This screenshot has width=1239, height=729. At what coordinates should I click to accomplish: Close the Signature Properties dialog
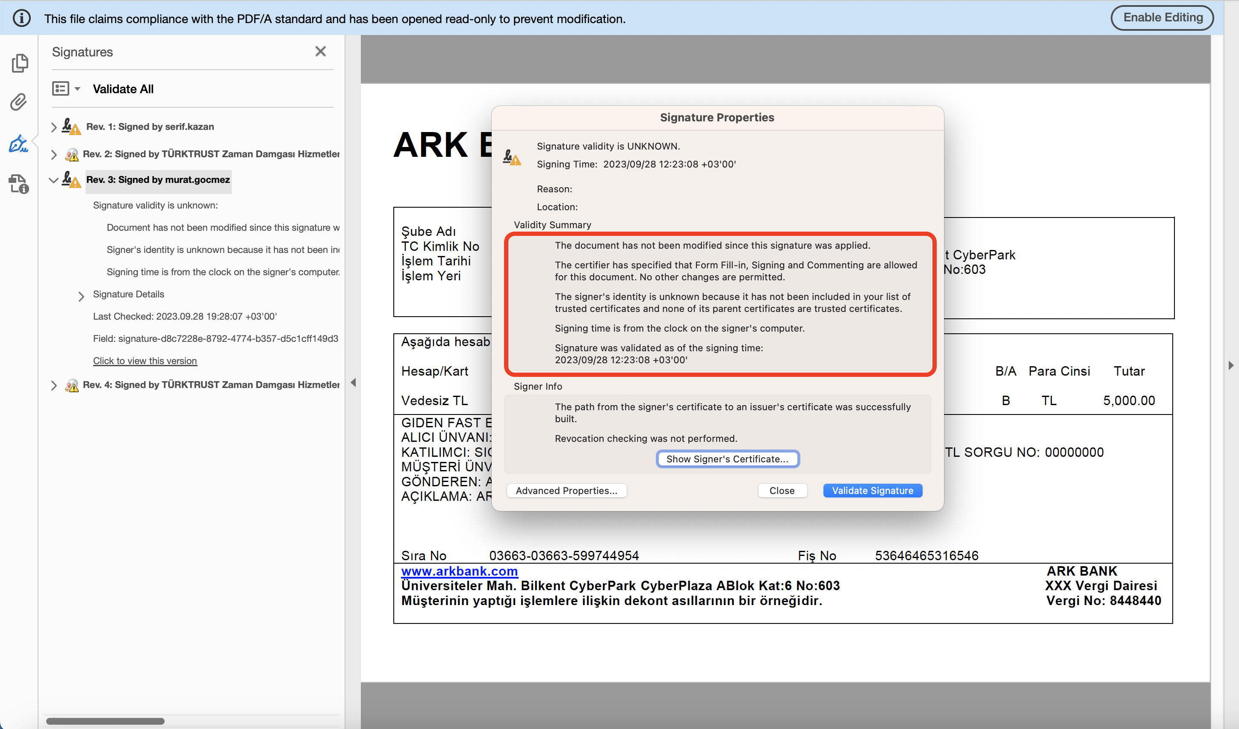pyautogui.click(x=782, y=491)
